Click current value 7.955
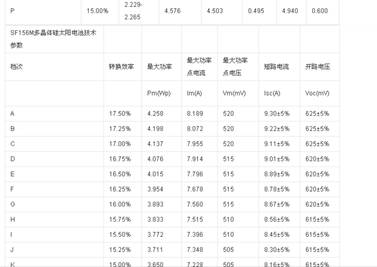 (x=195, y=144)
